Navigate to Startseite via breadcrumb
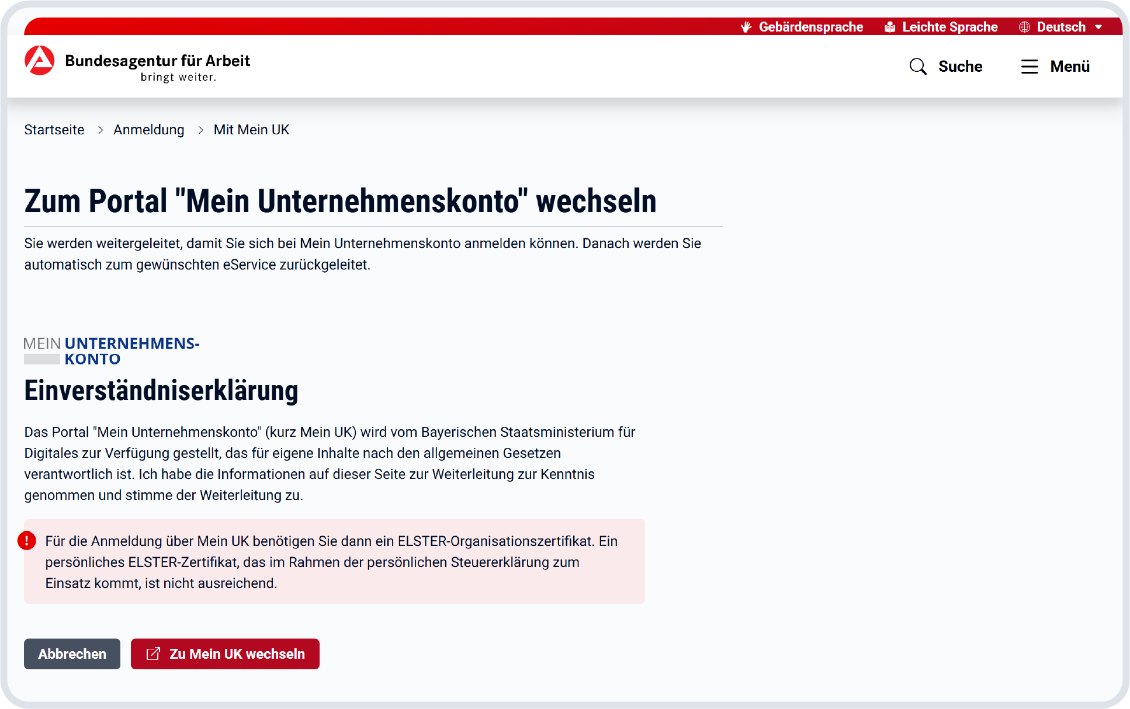The image size is (1130, 709). click(x=54, y=130)
